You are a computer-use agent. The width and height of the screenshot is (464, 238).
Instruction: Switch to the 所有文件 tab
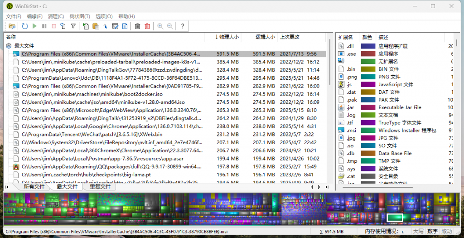pyautogui.click(x=34, y=186)
